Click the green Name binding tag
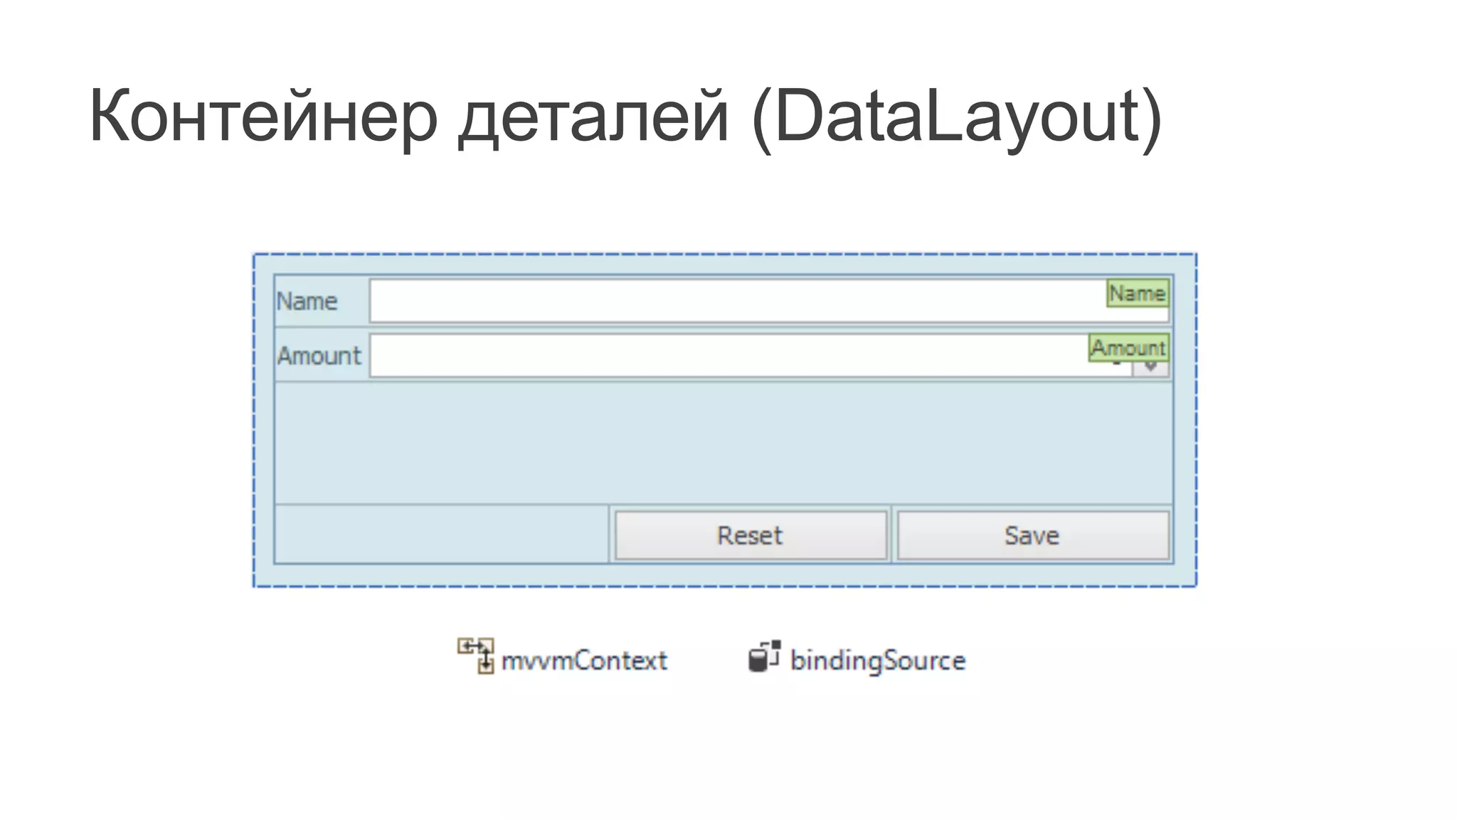This screenshot has width=1457, height=819. click(1137, 294)
